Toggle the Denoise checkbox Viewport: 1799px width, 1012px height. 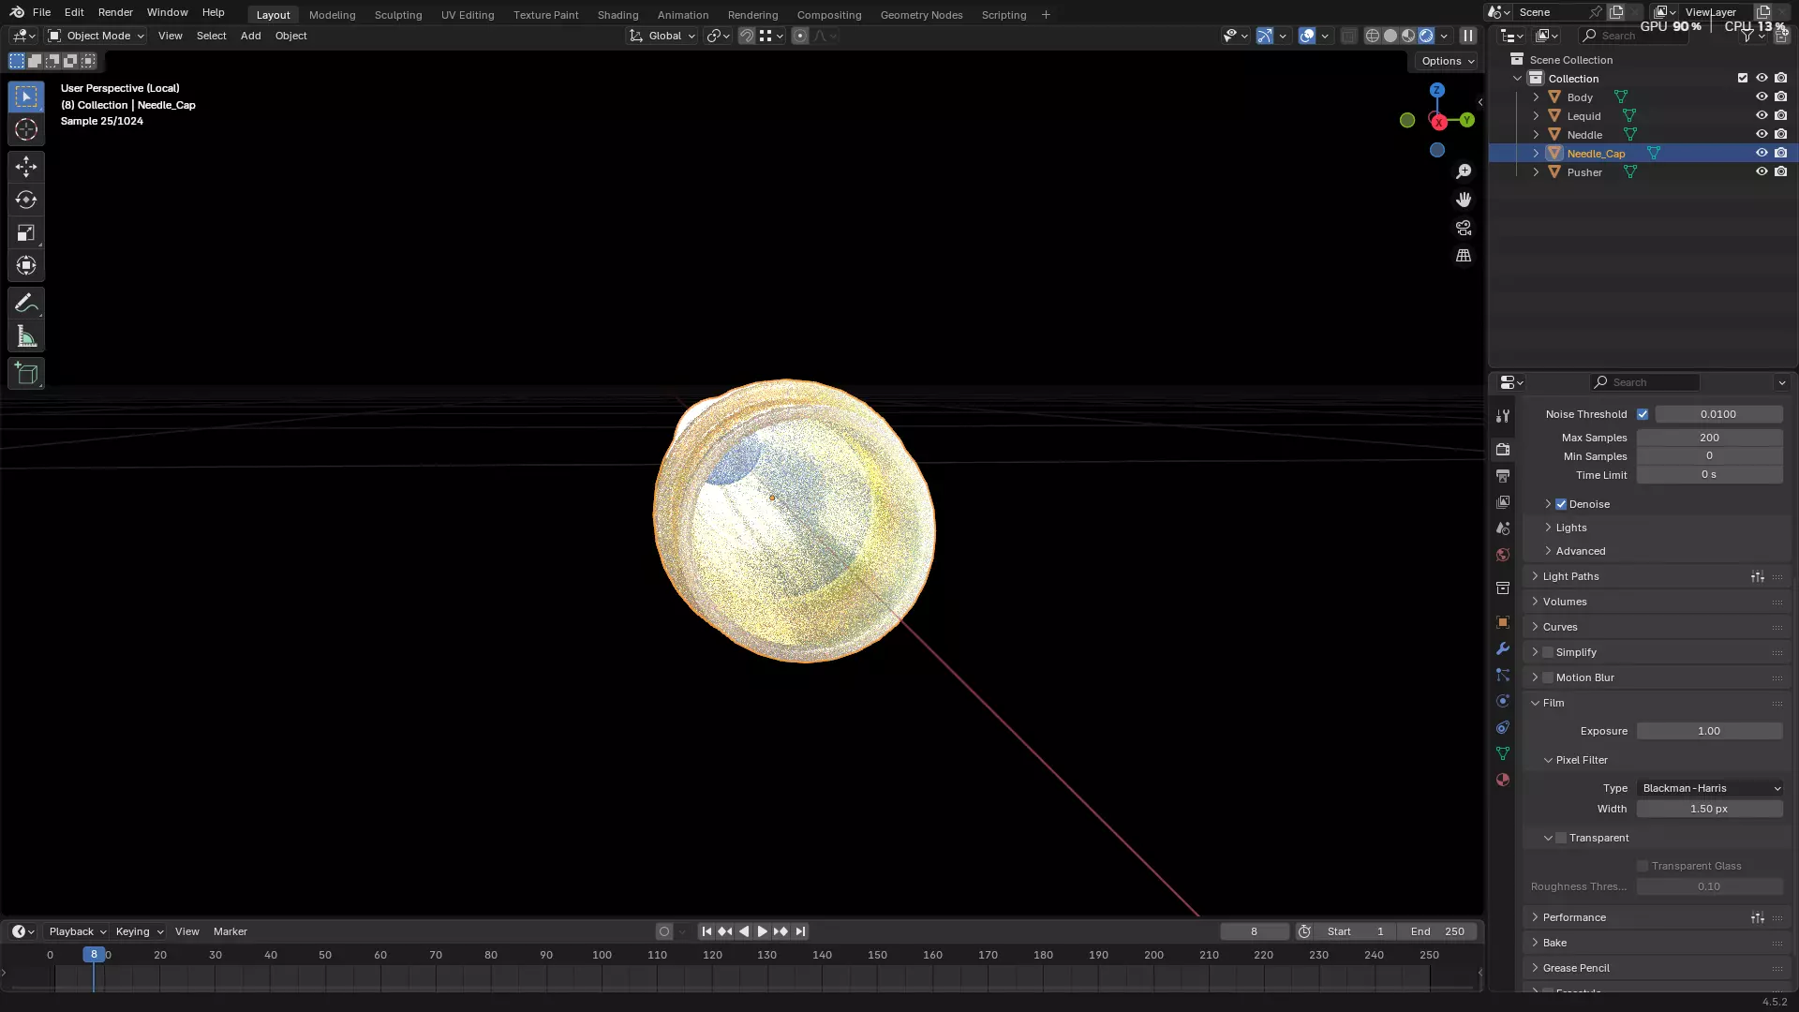click(x=1561, y=504)
